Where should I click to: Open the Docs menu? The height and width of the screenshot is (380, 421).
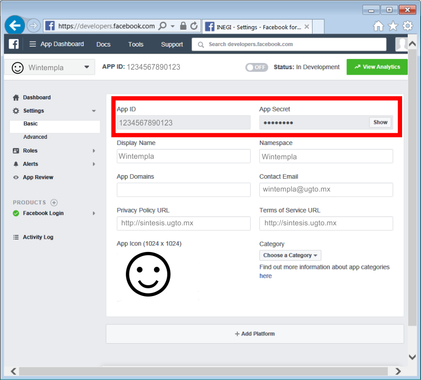coord(103,45)
